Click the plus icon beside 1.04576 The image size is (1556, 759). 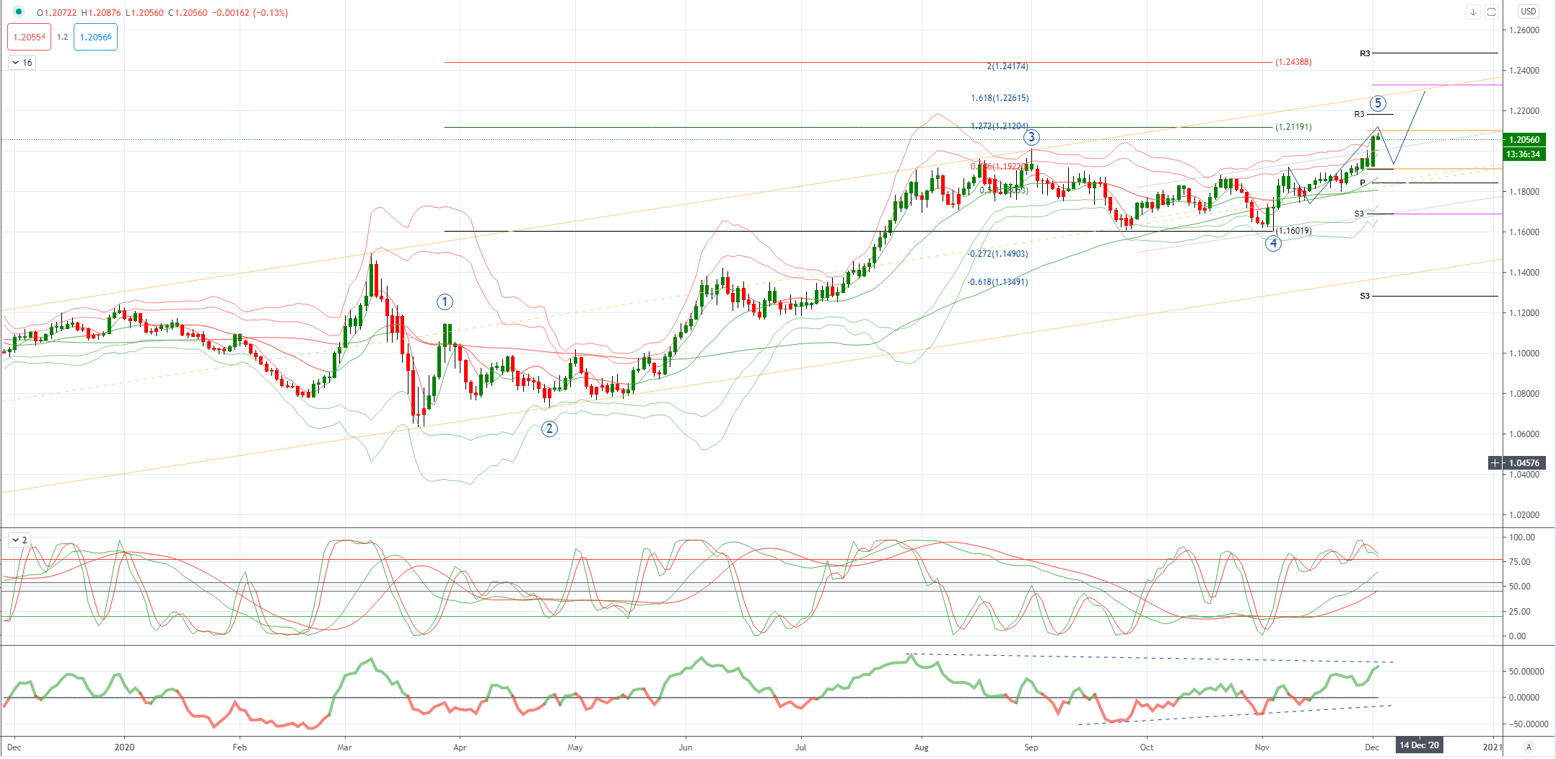click(1495, 463)
